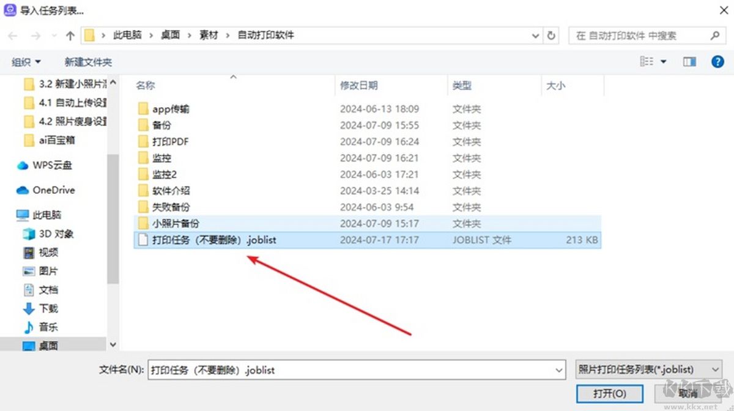Open 3.2 新建小照片 sidebar folder
This screenshot has width=734, height=411.
point(64,84)
